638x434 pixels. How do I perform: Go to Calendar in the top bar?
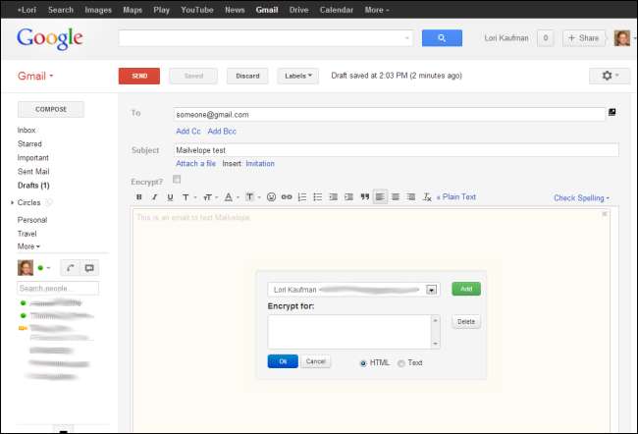pos(336,9)
